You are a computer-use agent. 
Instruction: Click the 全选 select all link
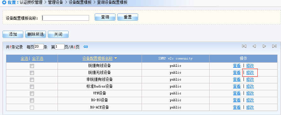(24, 58)
